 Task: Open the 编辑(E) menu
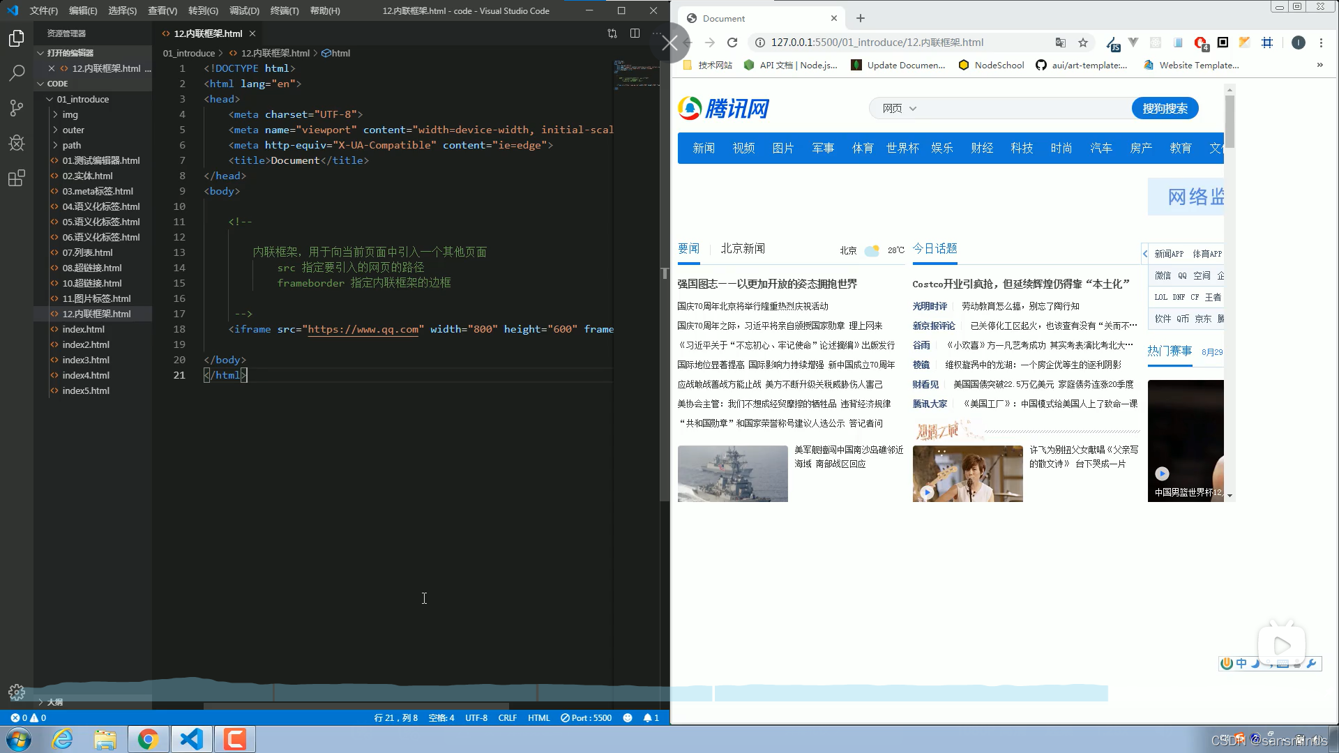(83, 10)
